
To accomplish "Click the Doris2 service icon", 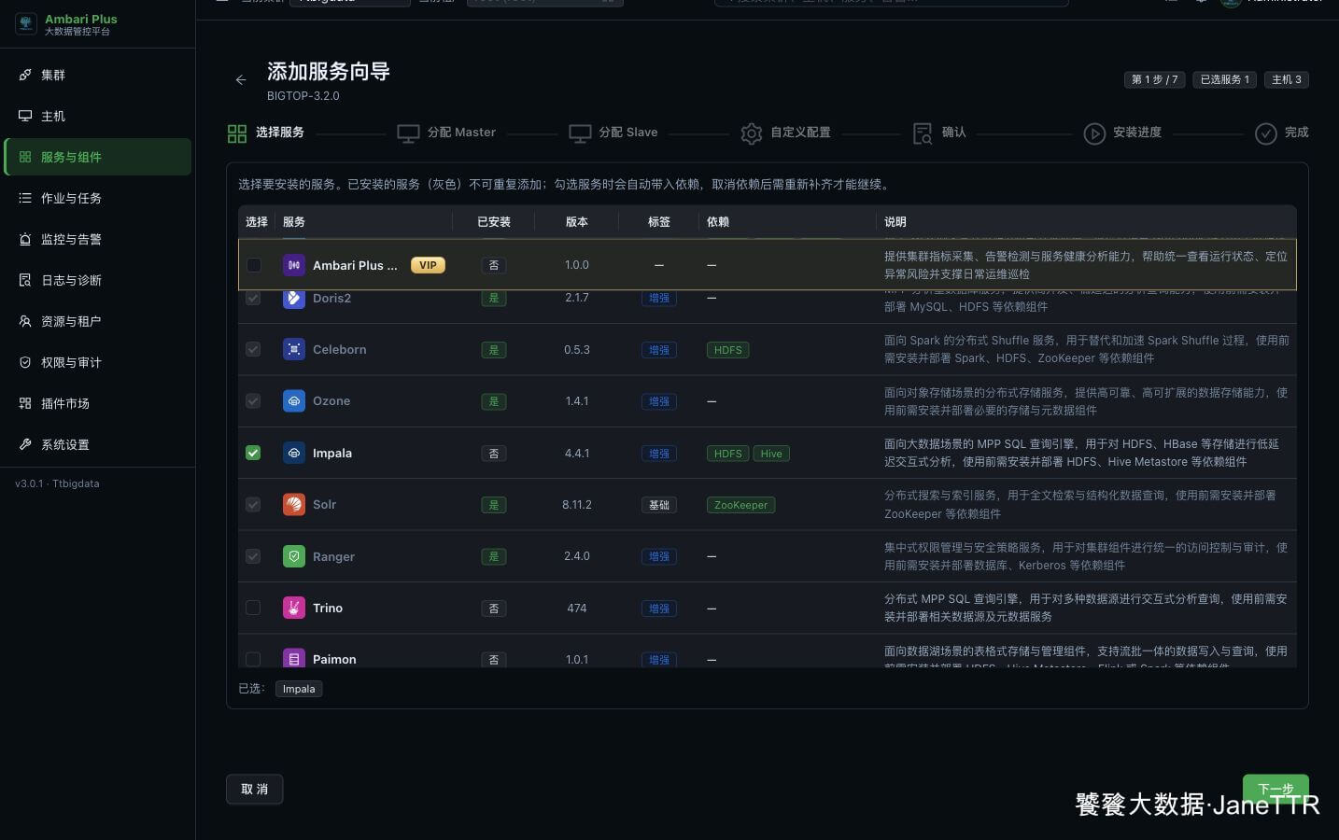I will (x=294, y=298).
